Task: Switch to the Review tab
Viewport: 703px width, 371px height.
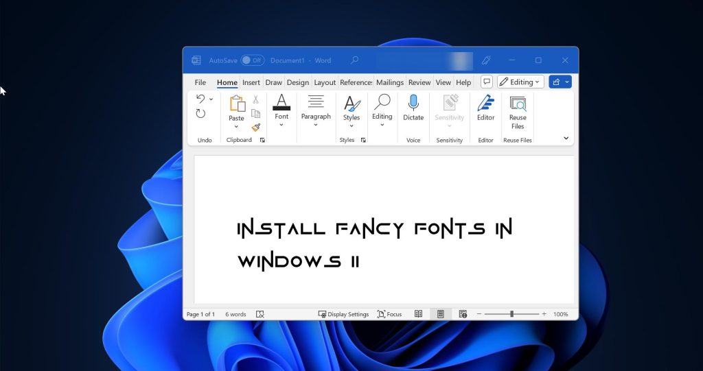Action: [x=419, y=82]
